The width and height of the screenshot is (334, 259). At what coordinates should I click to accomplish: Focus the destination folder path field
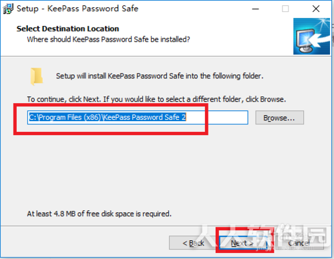tap(138, 117)
